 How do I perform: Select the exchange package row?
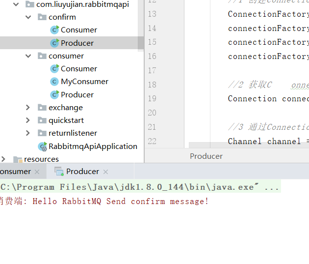tap(66, 108)
